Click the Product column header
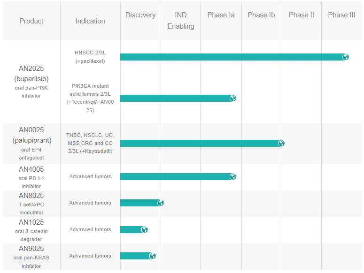The width and height of the screenshot is (364, 273). 31,21
